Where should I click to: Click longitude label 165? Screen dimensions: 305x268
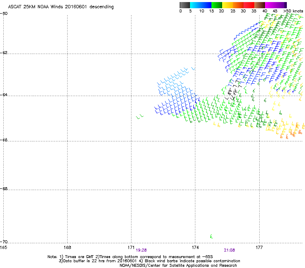3,247
